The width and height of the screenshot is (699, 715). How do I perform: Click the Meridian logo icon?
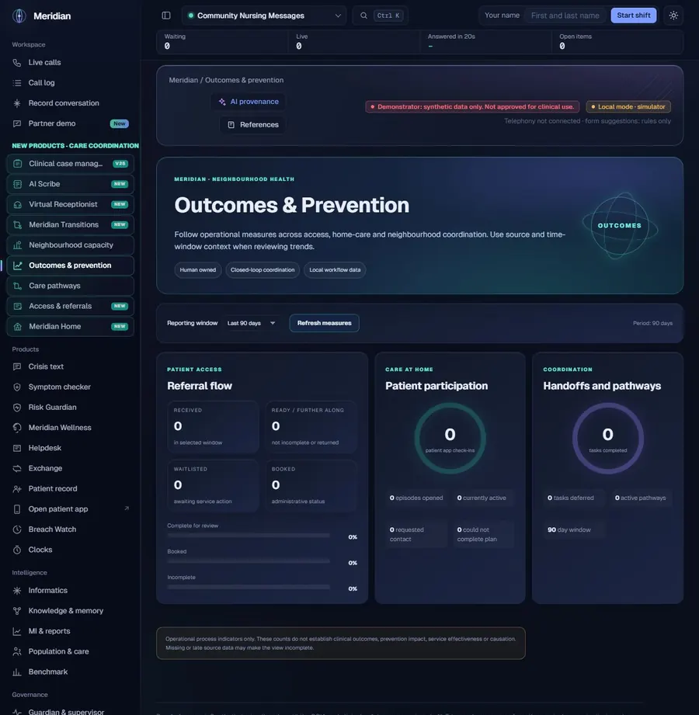pos(19,16)
